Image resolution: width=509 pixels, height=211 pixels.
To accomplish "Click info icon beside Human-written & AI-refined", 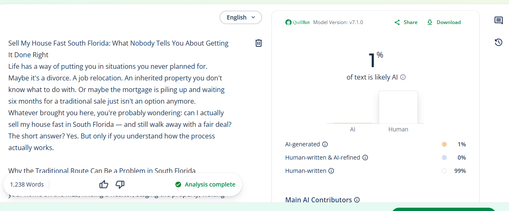I will (x=365, y=158).
